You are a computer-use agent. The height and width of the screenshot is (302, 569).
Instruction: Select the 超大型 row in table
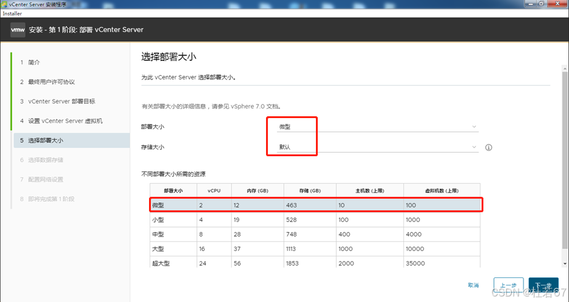[315, 263]
